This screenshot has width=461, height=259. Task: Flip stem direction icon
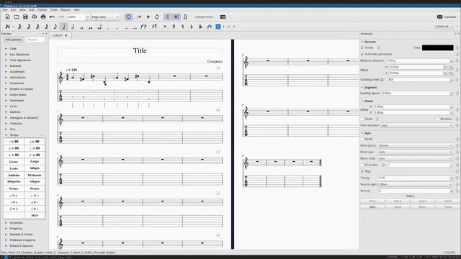click(x=210, y=27)
